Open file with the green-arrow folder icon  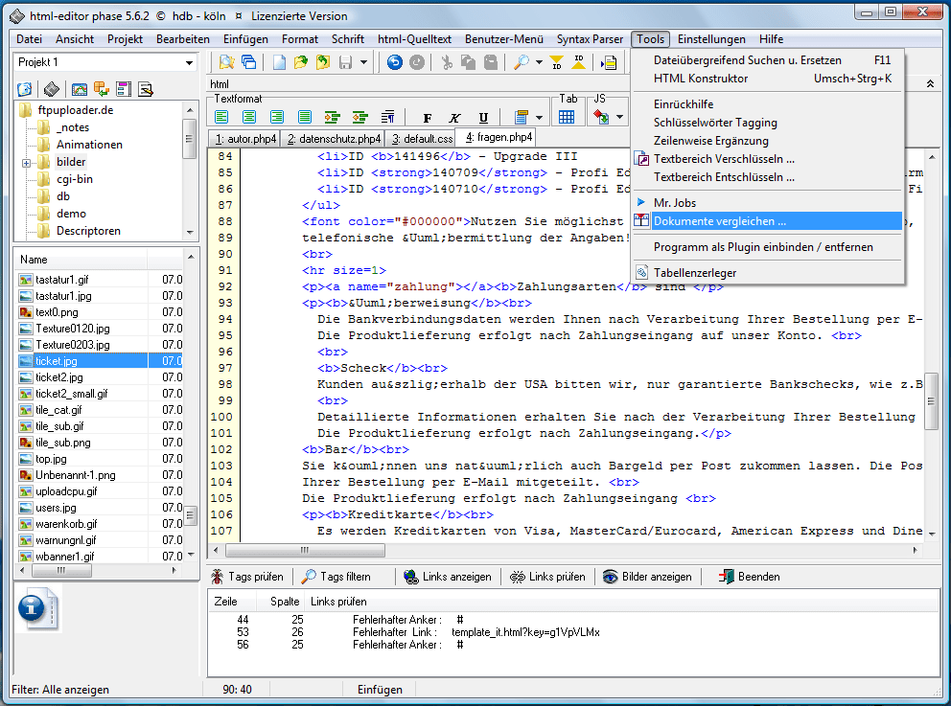[301, 62]
